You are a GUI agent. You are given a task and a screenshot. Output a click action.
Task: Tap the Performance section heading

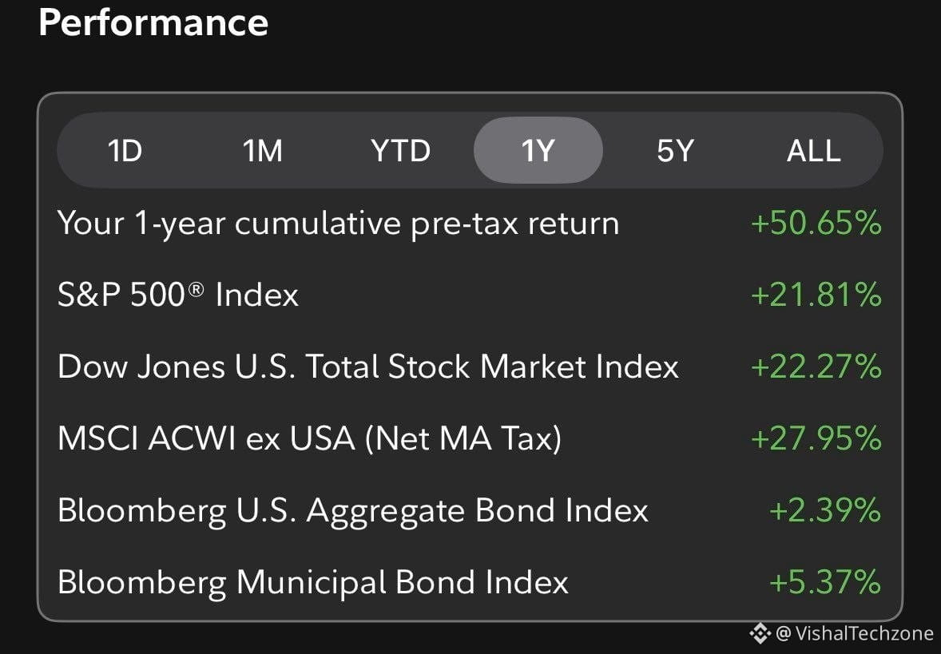coord(153,23)
